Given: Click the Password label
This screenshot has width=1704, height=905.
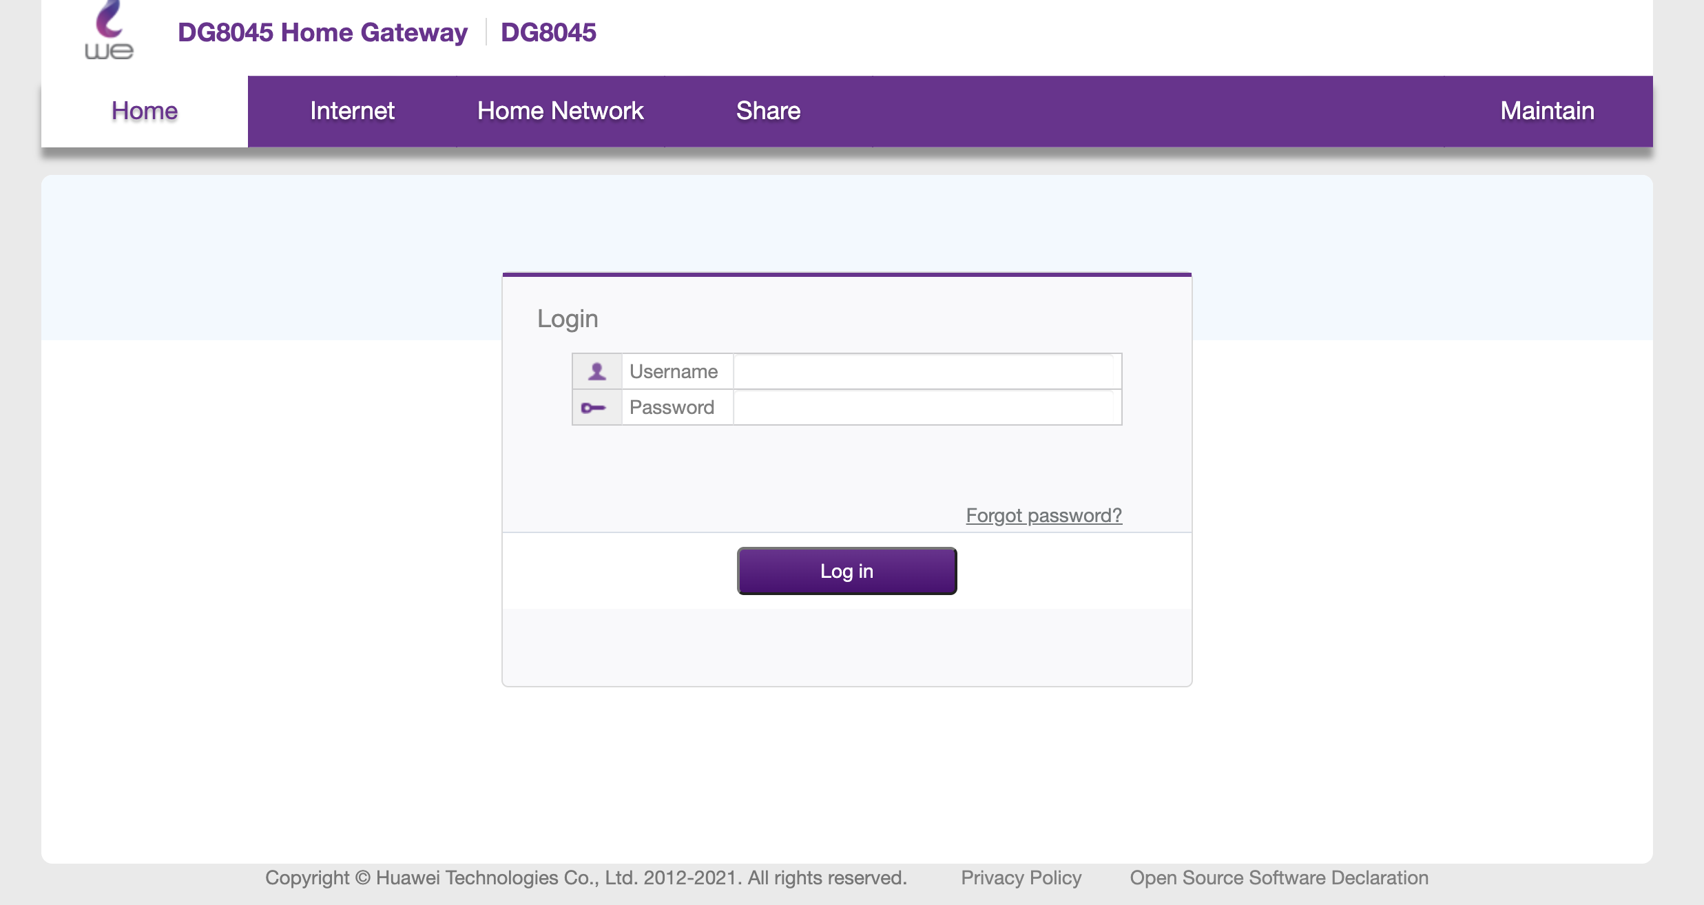Looking at the screenshot, I should pyautogui.click(x=672, y=408).
